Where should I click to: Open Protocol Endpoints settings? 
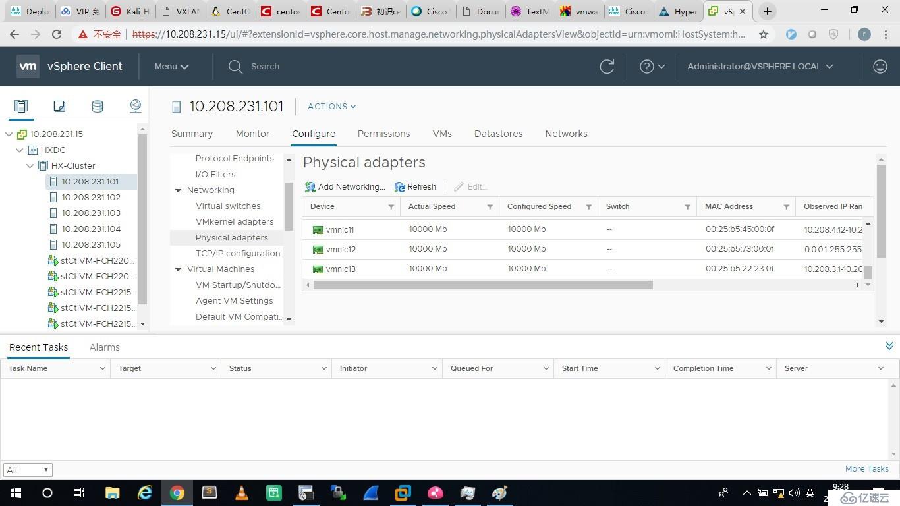pyautogui.click(x=235, y=159)
